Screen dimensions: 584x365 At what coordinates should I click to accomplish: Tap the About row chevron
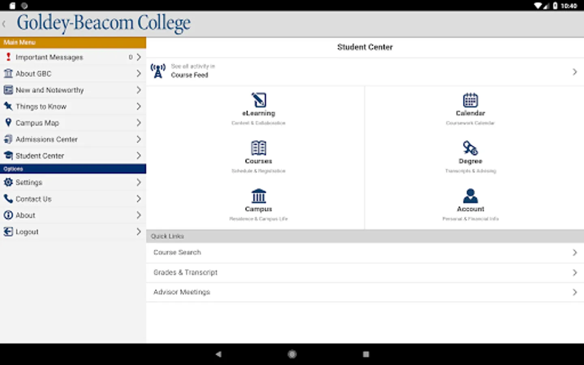(x=139, y=215)
